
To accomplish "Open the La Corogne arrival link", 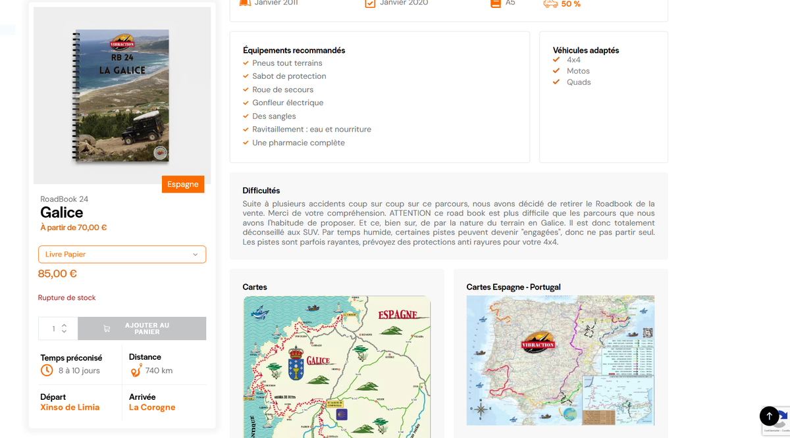I will click(152, 407).
